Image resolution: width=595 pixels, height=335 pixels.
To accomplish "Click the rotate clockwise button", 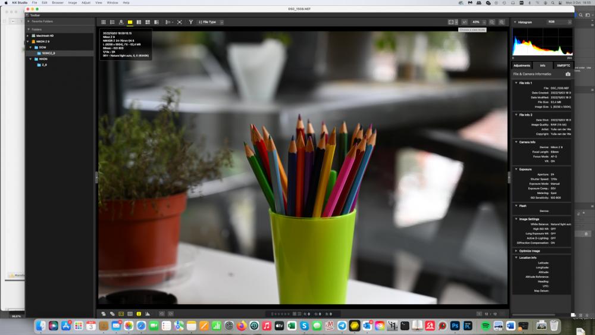I will (171, 314).
